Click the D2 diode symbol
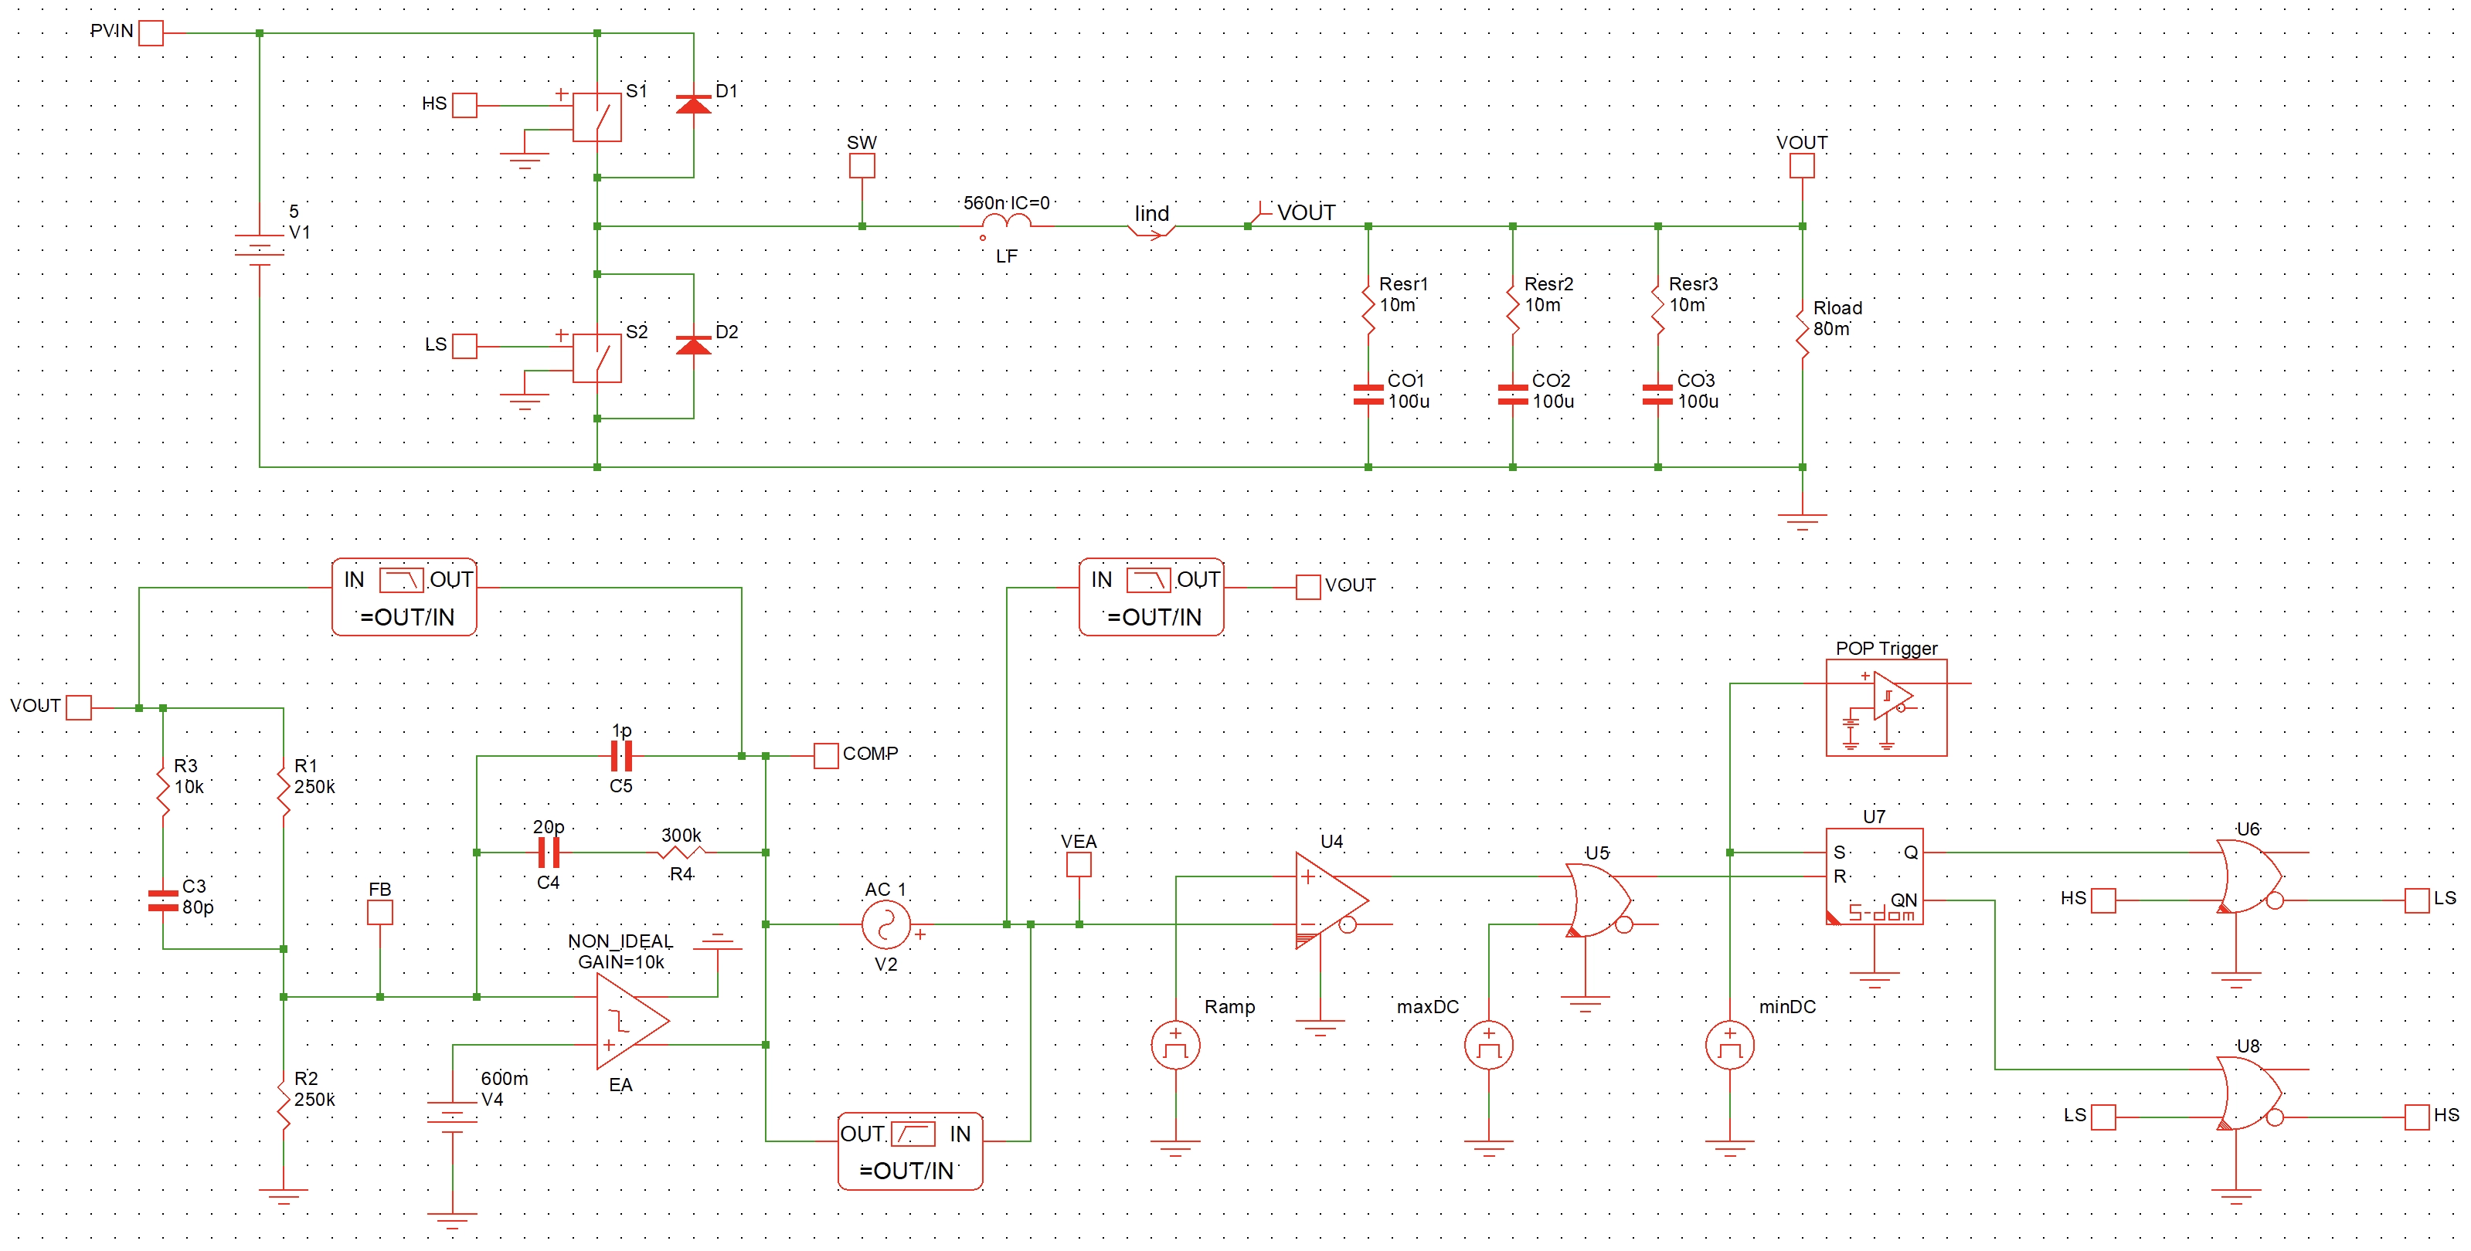The width and height of the screenshot is (2471, 1251). 694,345
